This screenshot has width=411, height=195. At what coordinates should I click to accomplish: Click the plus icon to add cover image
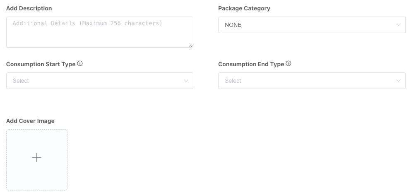37,158
